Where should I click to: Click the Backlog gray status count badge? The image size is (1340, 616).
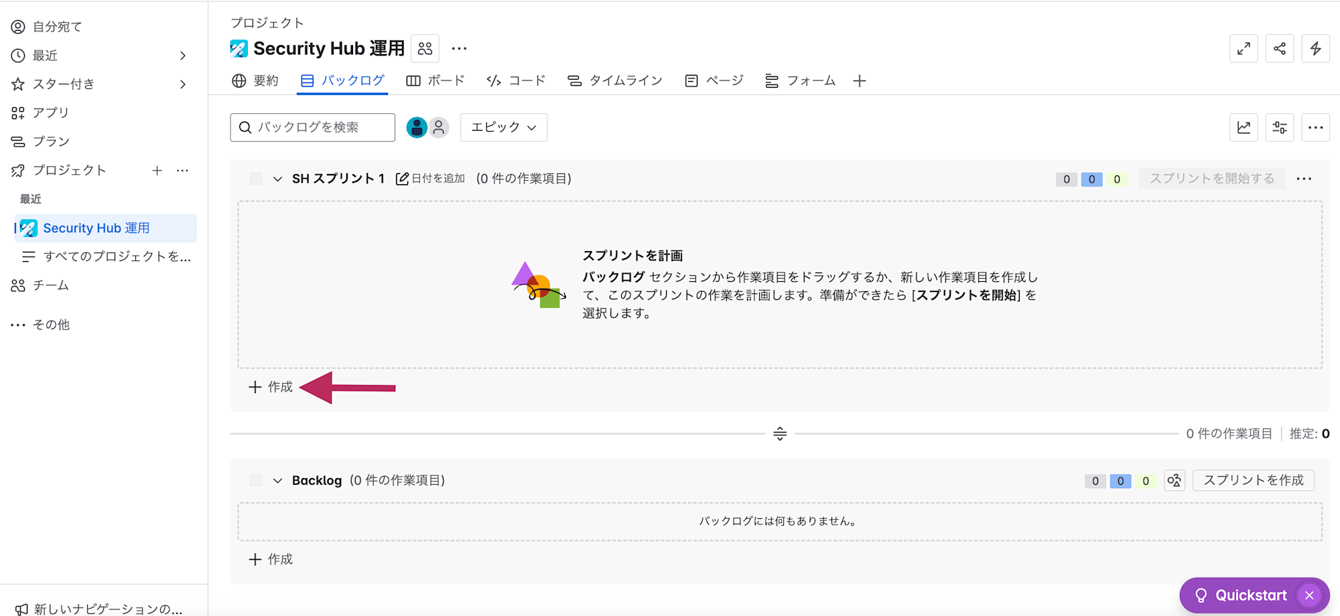pyautogui.click(x=1095, y=481)
